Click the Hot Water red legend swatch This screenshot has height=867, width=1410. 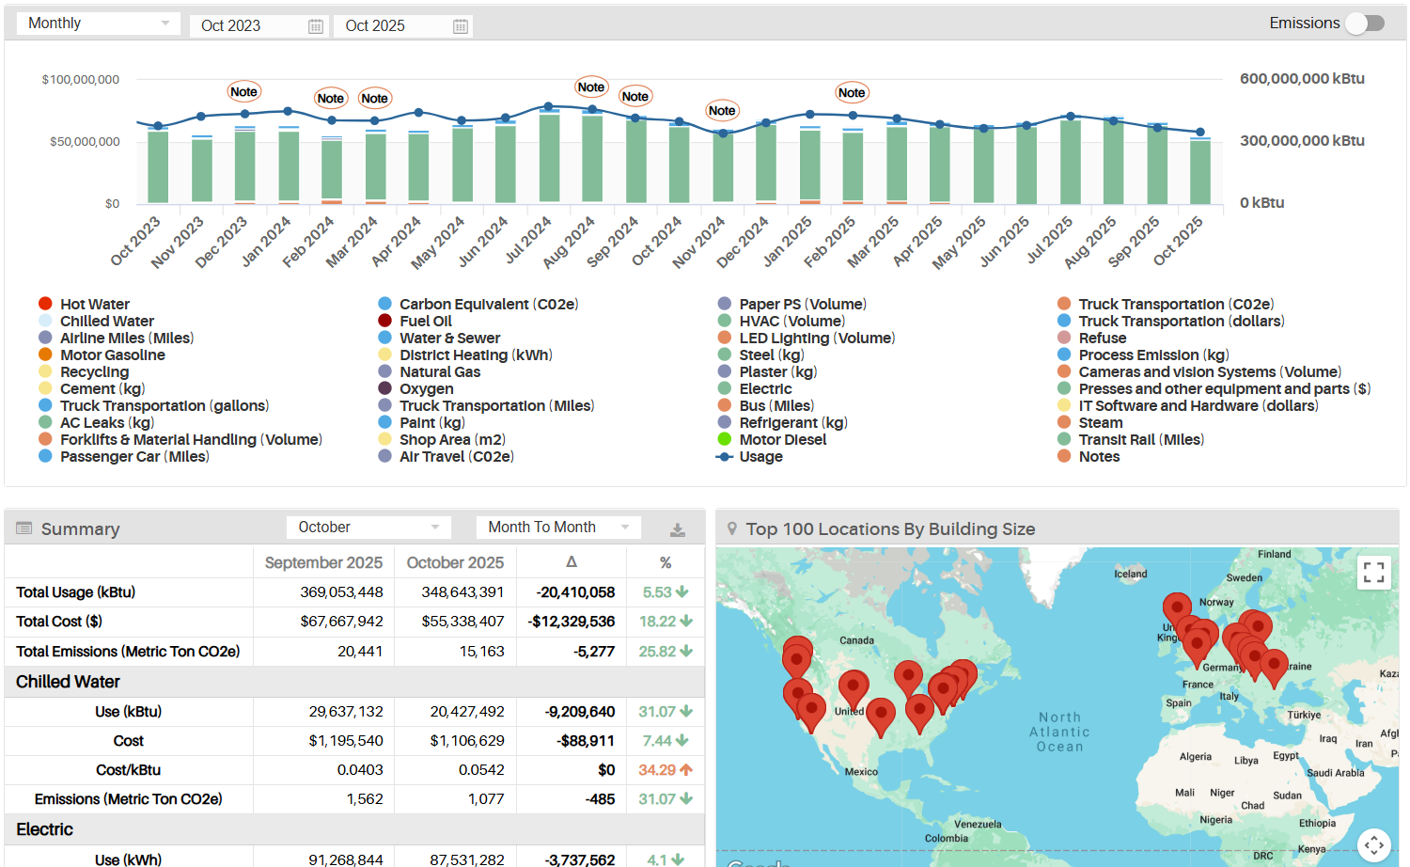[x=45, y=304]
